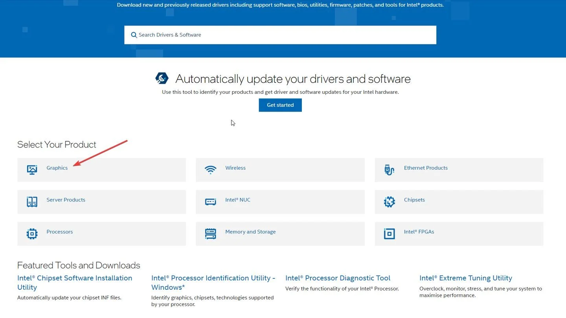Open Intel Processor Identification Utility link
This screenshot has width=566, height=318.
coord(213,283)
